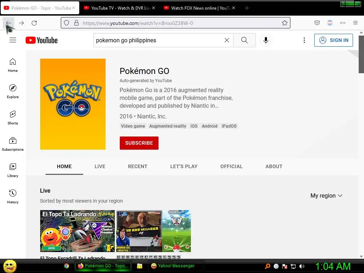Open Pokémon GO Firefox taskbar item

103,266
